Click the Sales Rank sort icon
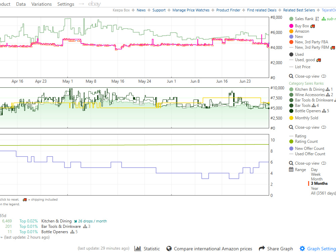This screenshot has width=336, height=252. point(317,19)
